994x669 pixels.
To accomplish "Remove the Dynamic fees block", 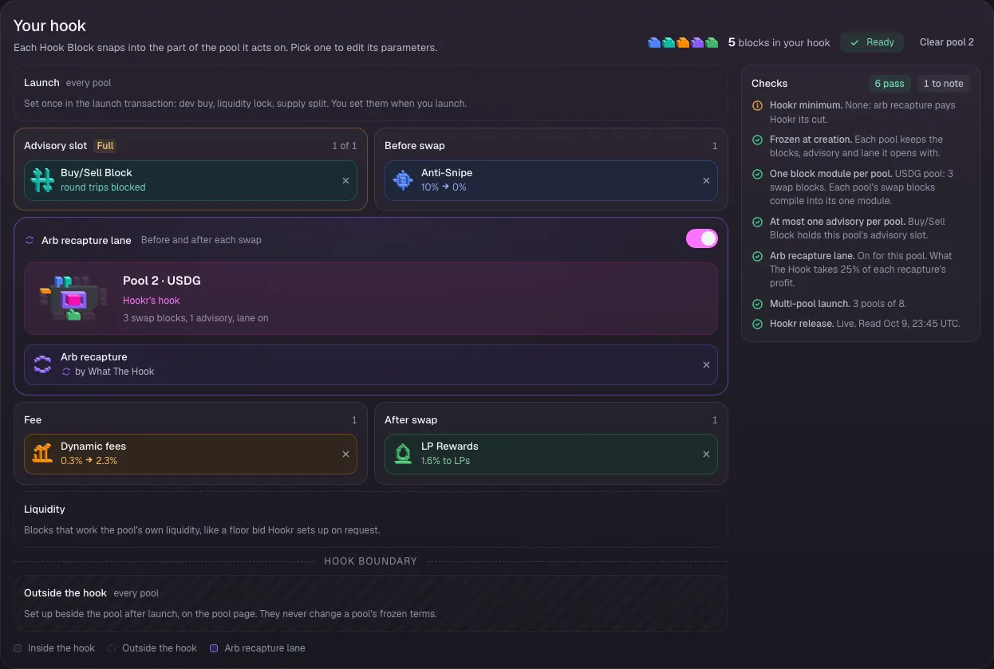I will tap(345, 455).
